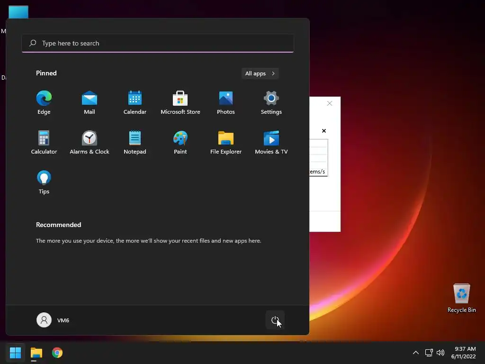This screenshot has width=485, height=364.
Task: Launch the Photos app
Action: tap(226, 103)
